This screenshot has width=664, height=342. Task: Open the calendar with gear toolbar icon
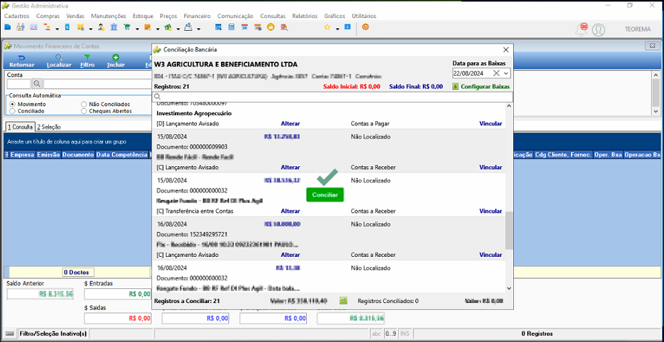point(257,27)
